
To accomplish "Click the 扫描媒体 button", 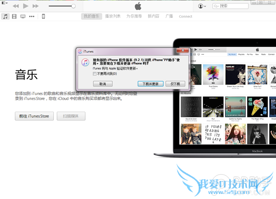I will [71, 116].
